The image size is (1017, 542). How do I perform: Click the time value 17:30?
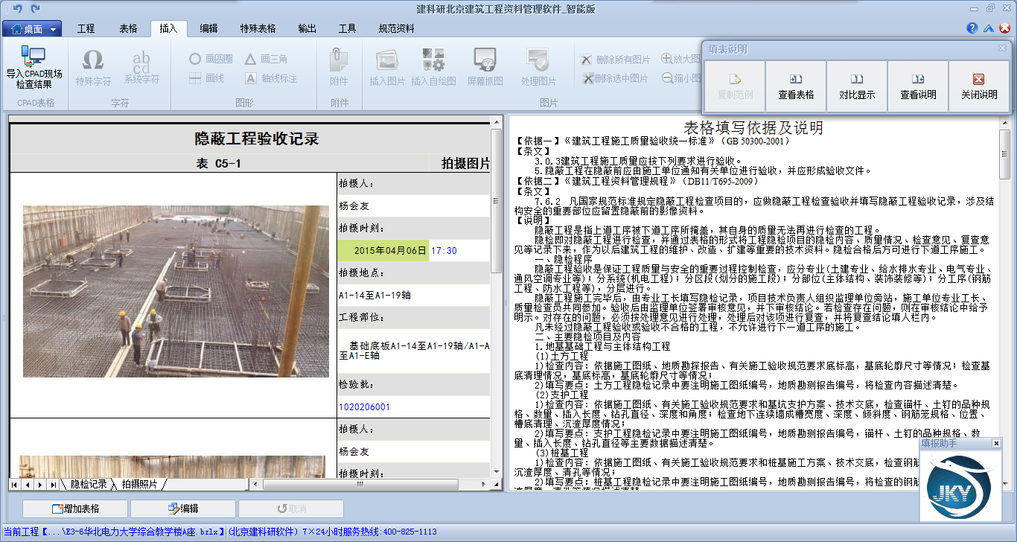444,251
